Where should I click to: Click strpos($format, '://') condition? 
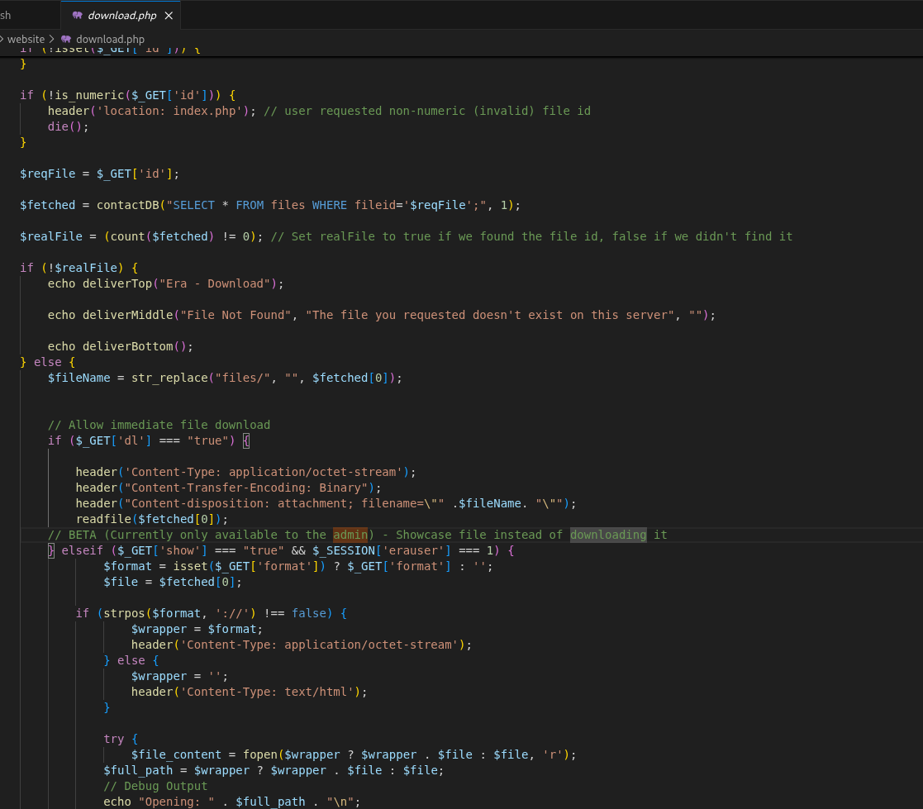point(180,613)
